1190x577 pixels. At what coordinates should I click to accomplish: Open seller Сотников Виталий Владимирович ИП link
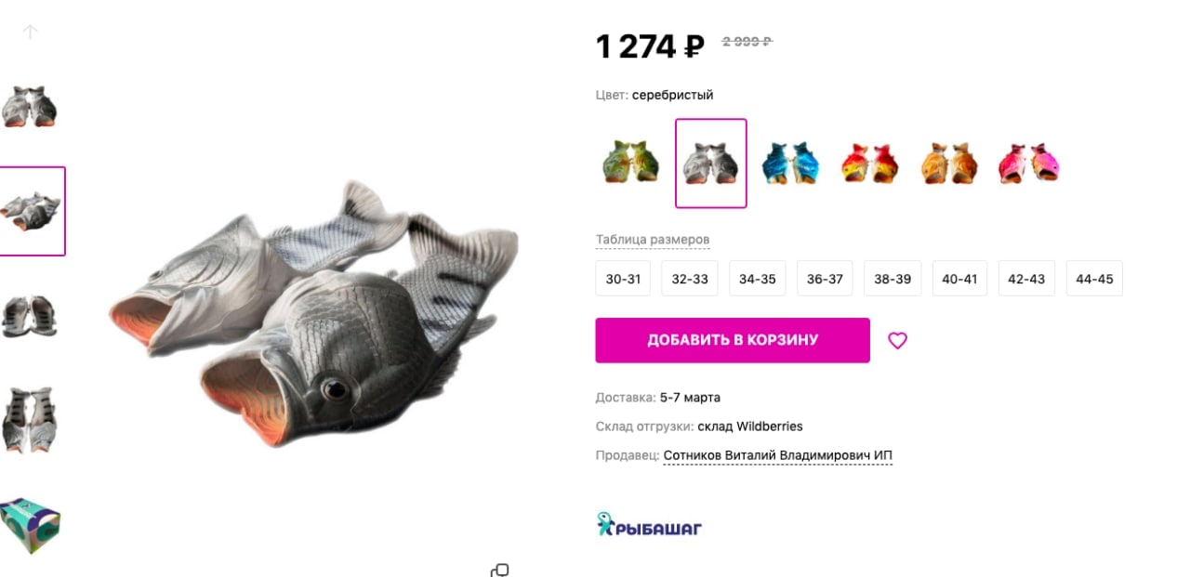point(777,455)
